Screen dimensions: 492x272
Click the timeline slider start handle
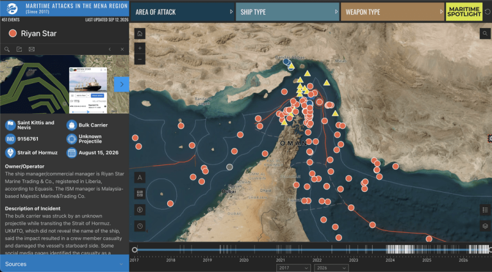135,250
